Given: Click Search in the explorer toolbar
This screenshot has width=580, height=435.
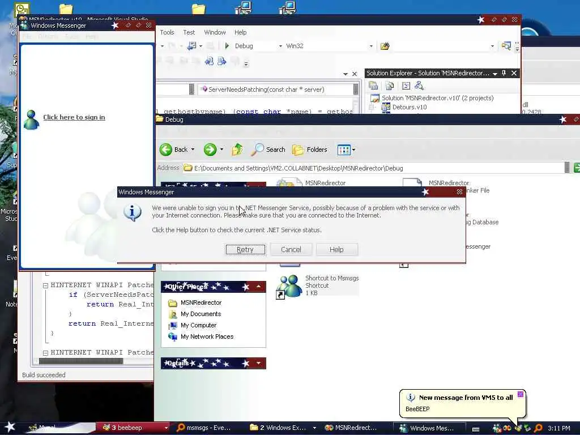Looking at the screenshot, I should [268, 150].
